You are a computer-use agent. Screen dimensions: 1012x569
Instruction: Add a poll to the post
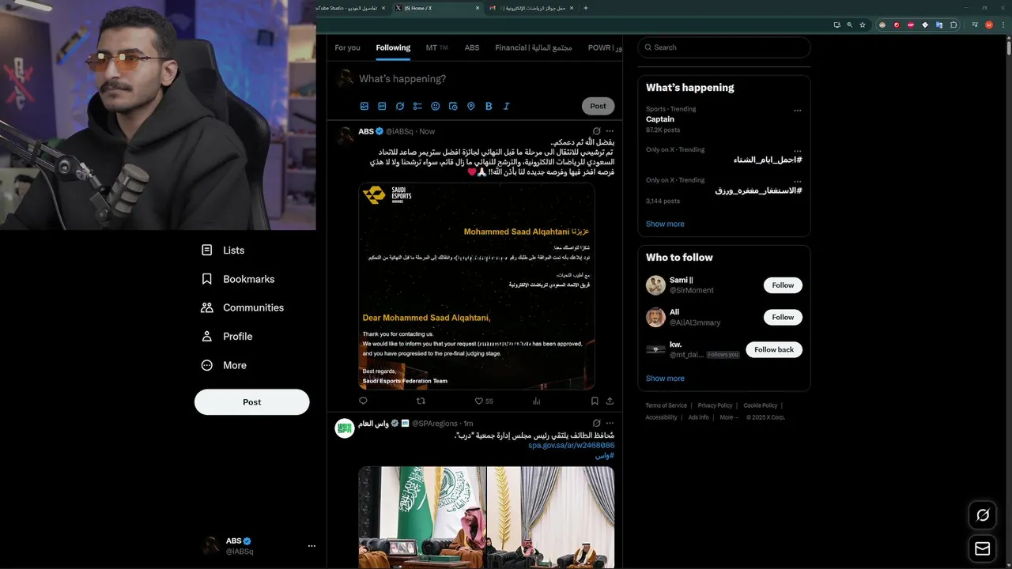[x=417, y=106]
